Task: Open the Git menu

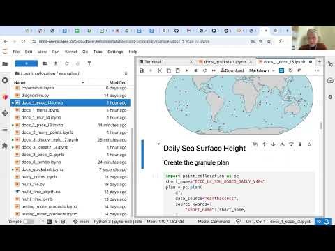Action: (85, 52)
